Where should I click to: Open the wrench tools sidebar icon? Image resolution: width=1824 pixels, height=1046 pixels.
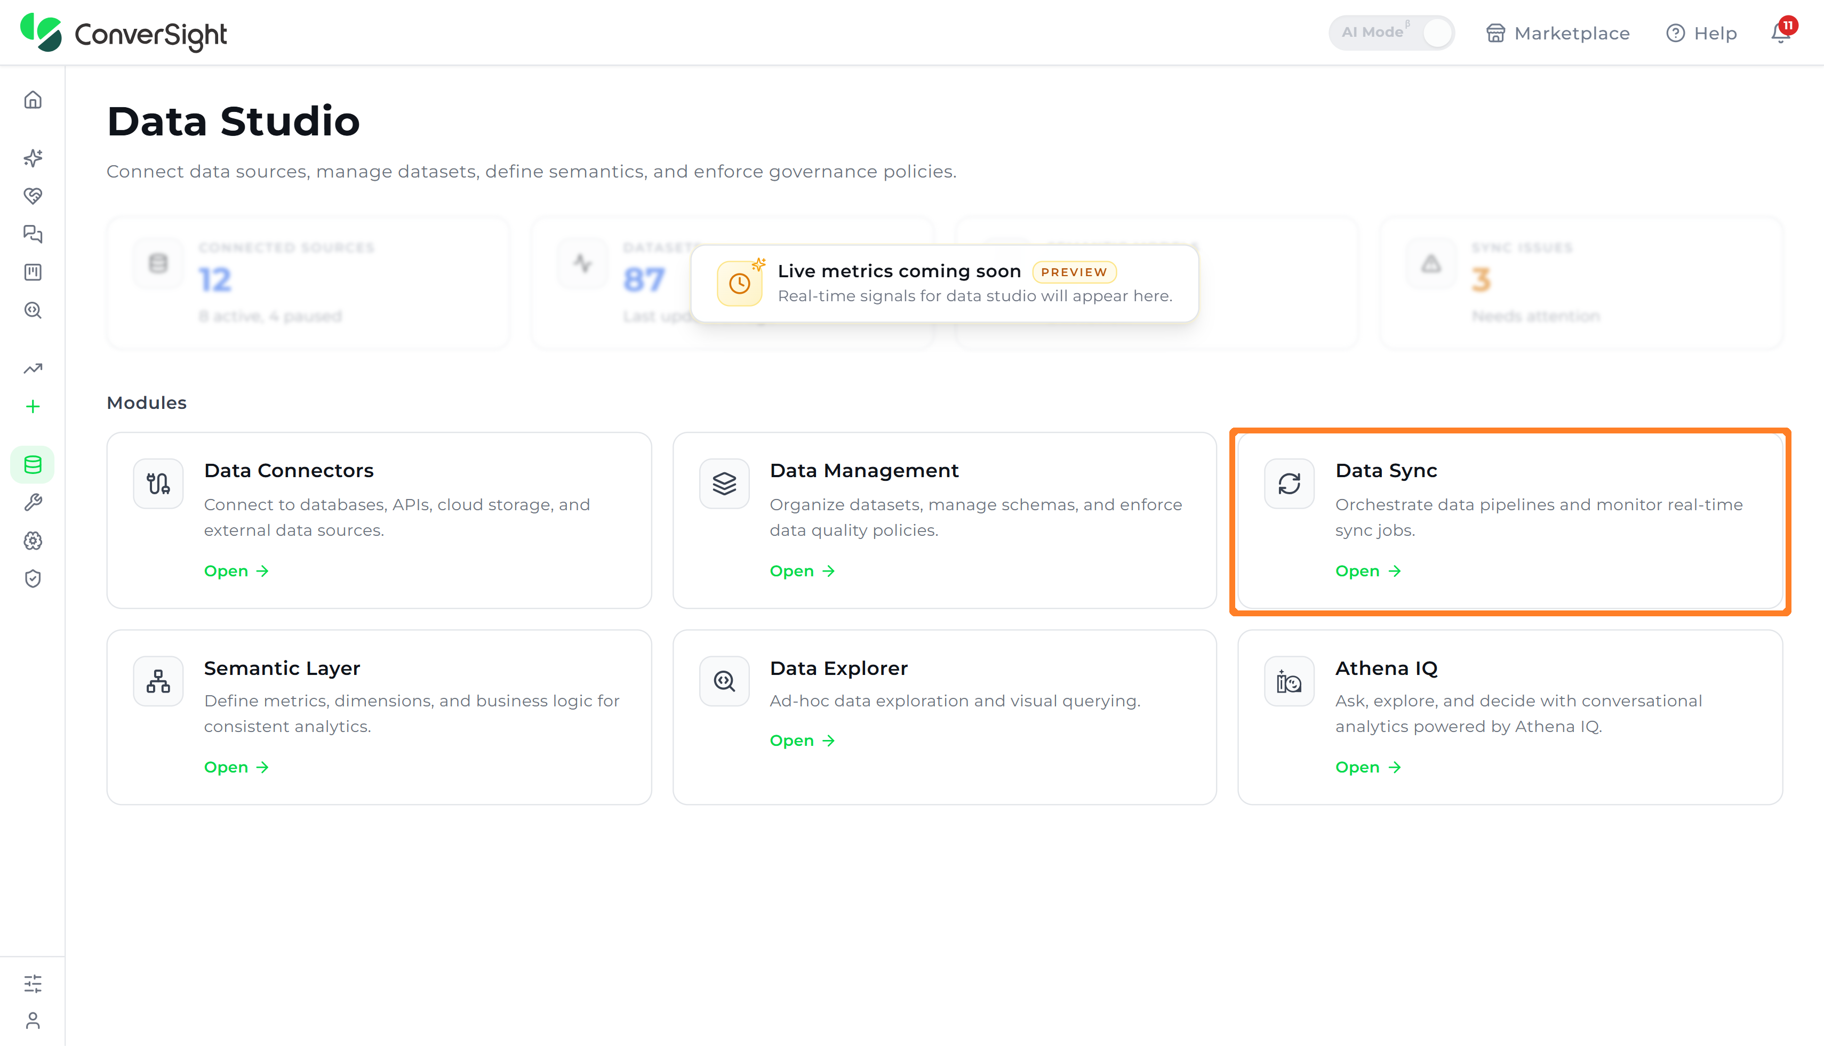click(x=33, y=503)
